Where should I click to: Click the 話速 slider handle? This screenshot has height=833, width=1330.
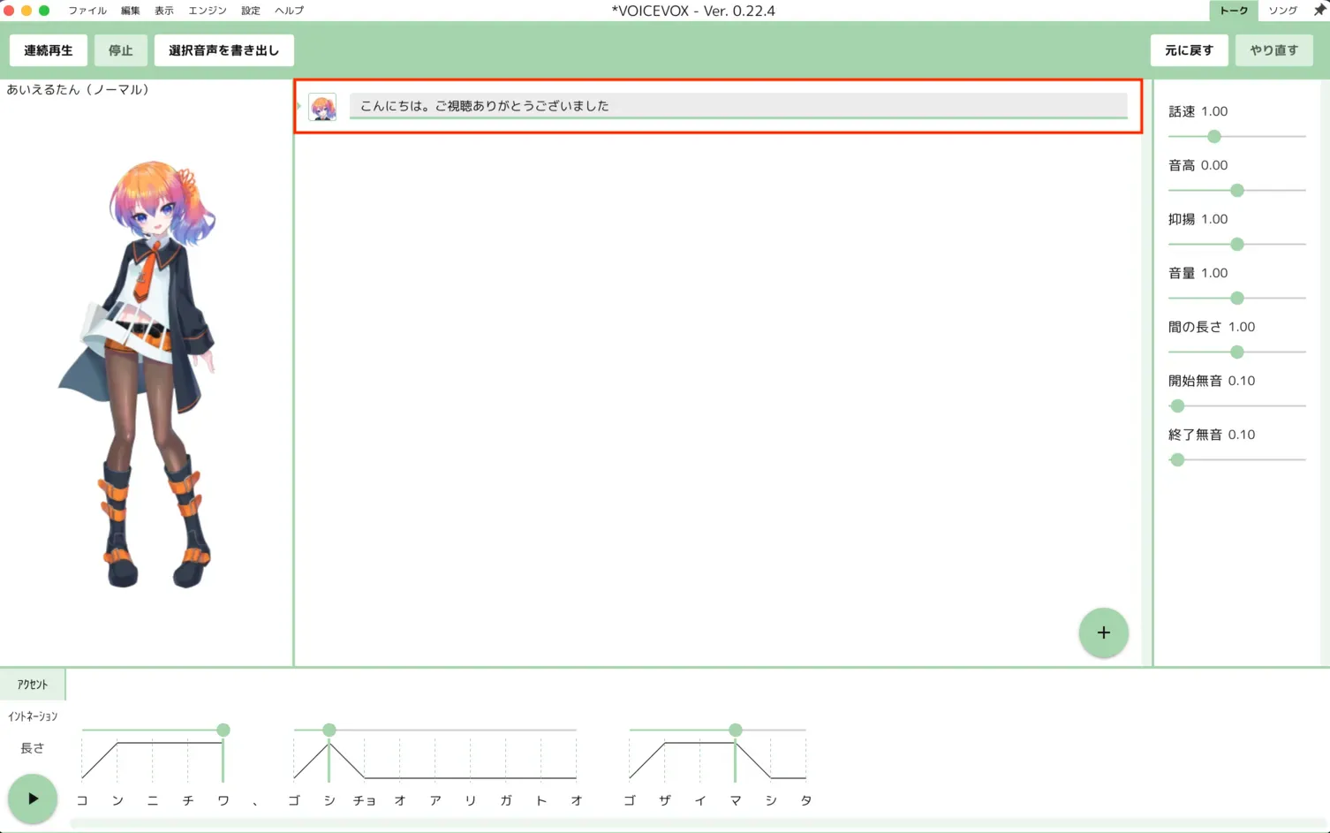coord(1214,137)
